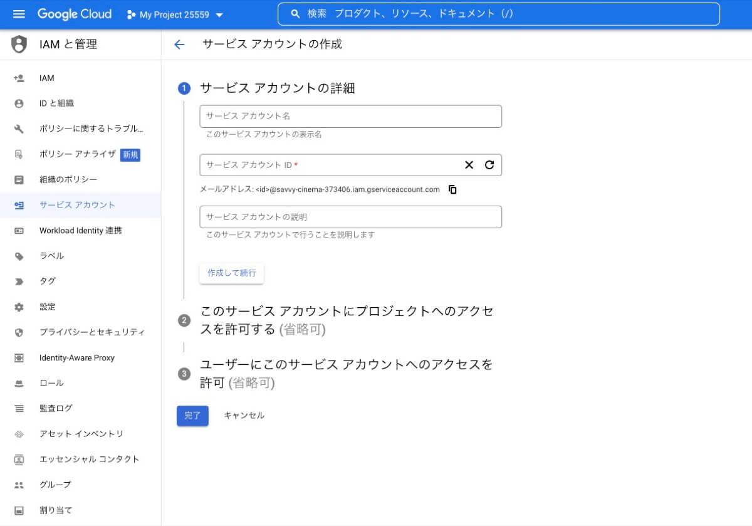Select the ラベル tag icon
Screen dimensions: 752x526
click(x=18, y=256)
